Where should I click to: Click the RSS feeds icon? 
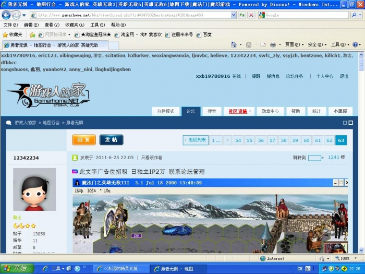[x=249, y=44]
